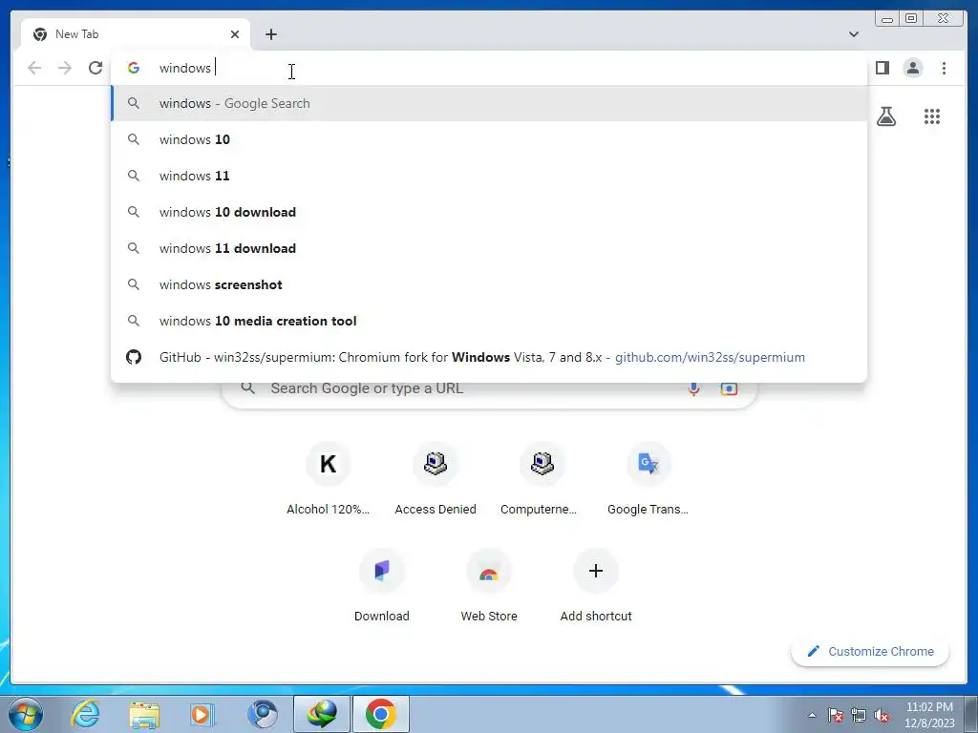The width and height of the screenshot is (978, 733).
Task: Go back using the back arrow
Action: (x=34, y=68)
